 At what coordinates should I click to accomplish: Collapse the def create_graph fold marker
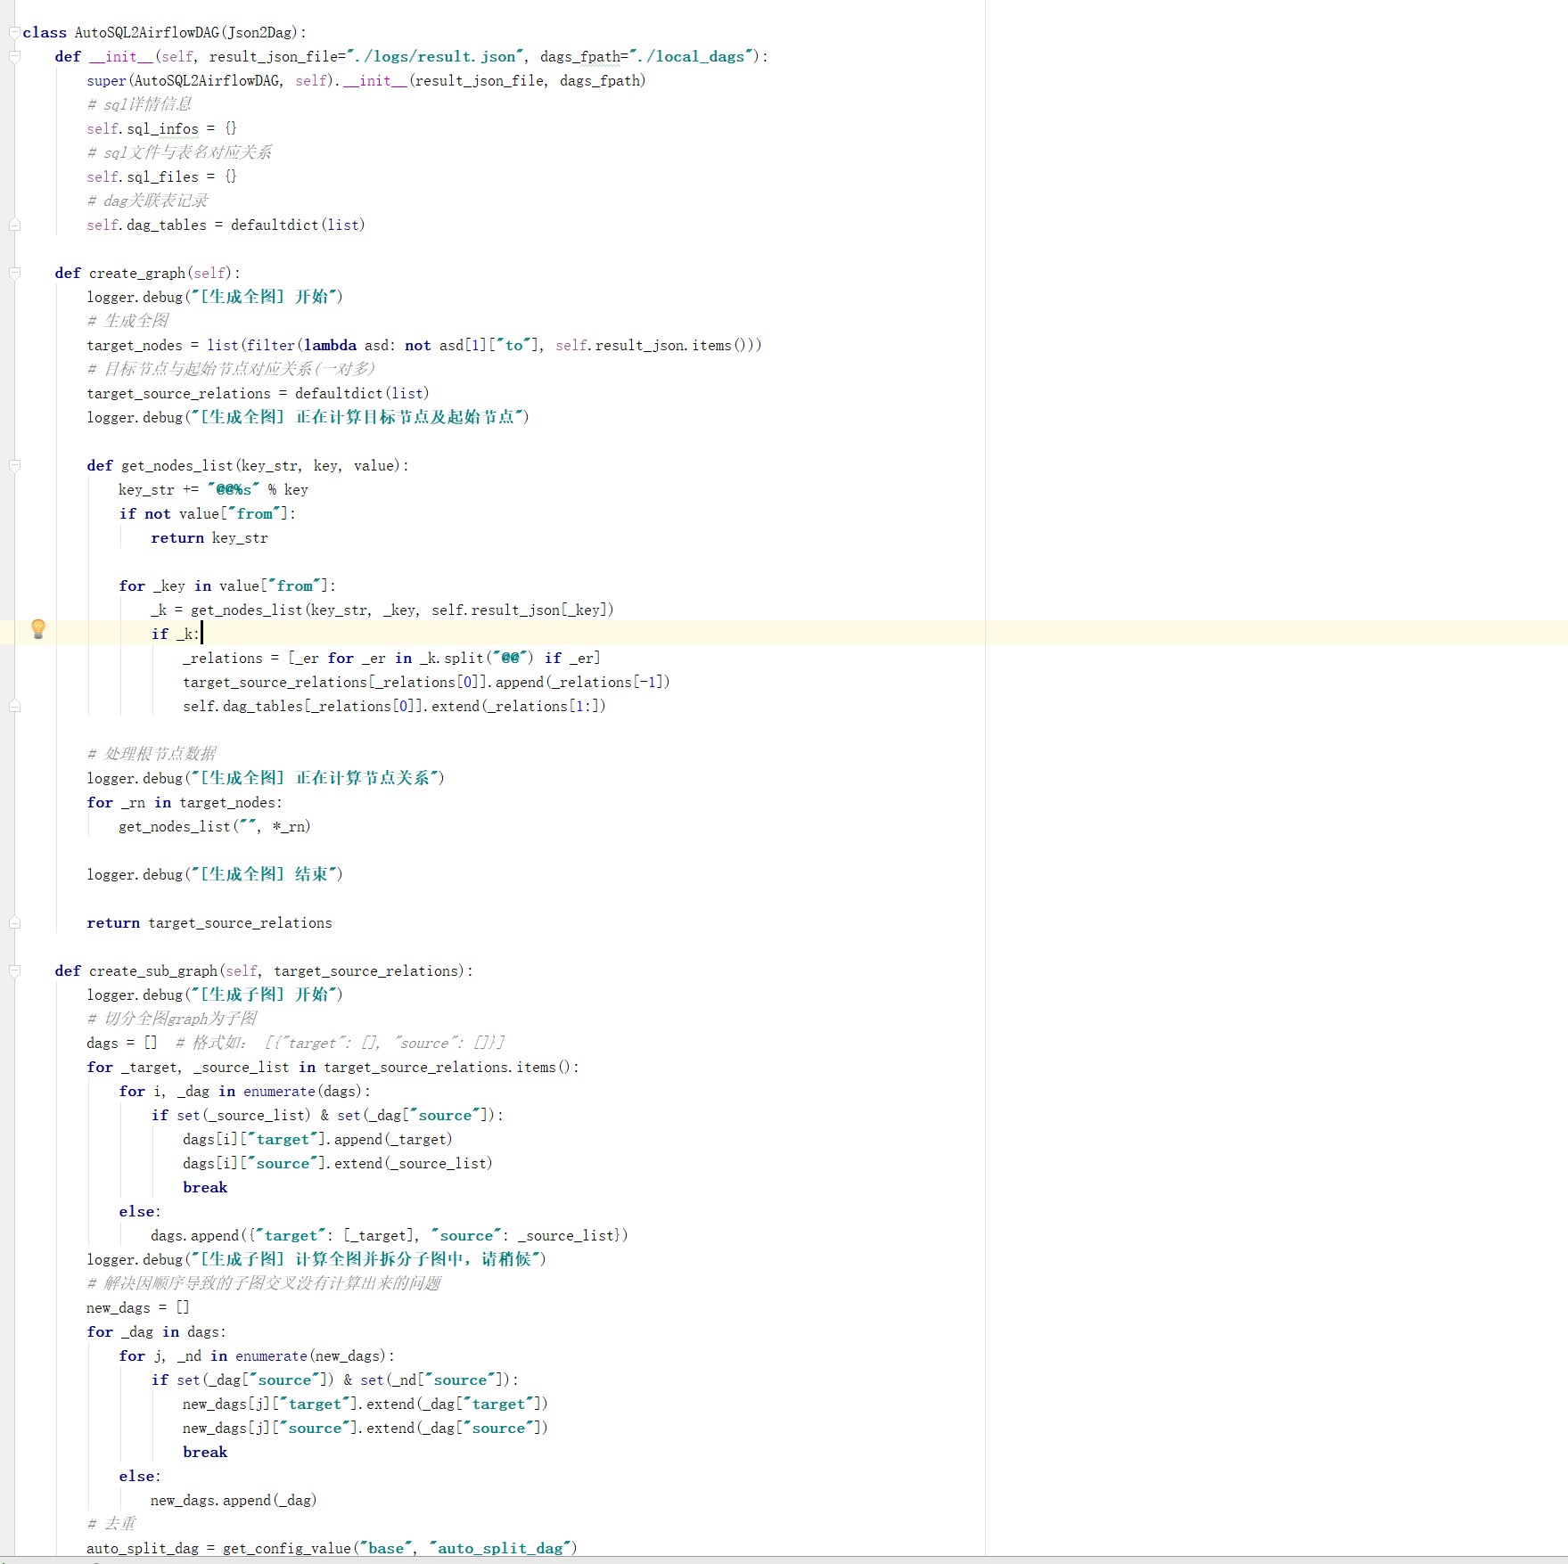click(x=14, y=273)
